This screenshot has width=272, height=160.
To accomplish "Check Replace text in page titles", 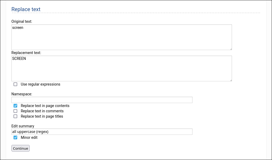I will tap(15, 116).
